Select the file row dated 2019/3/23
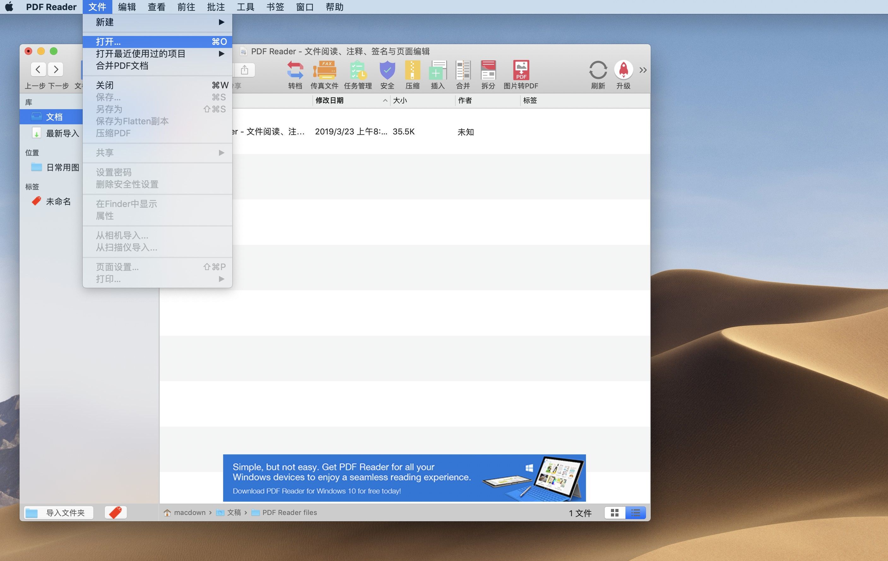Viewport: 888px width, 561px height. [x=405, y=132]
